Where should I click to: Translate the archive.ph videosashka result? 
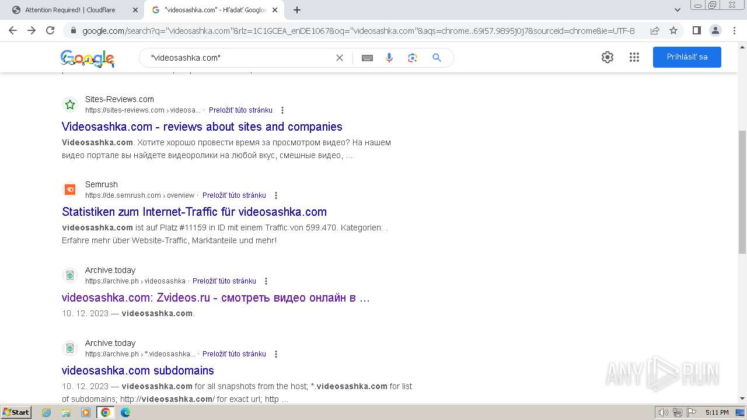pos(224,281)
